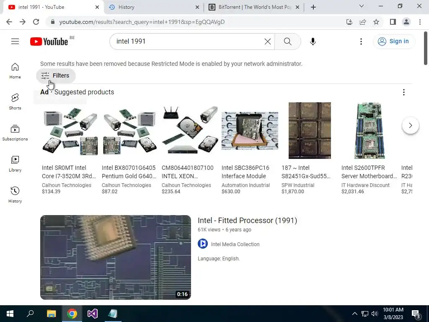Open the tab search dropdown chevron

362,6
